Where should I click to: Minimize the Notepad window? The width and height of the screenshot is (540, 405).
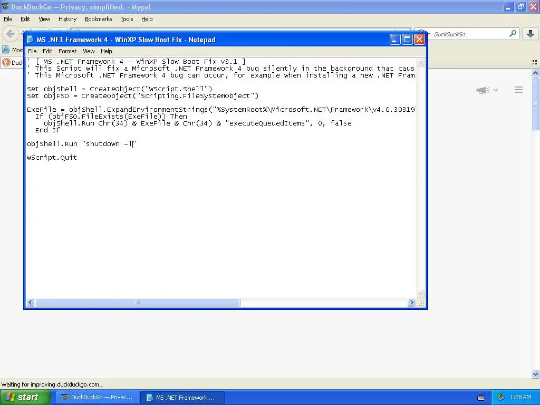pyautogui.click(x=394, y=39)
